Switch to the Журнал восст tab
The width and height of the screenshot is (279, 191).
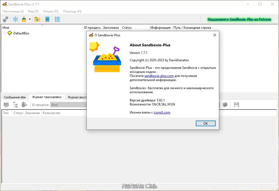76,97
